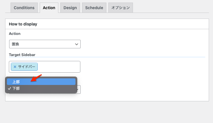Viewport: 213px width, 123px height.
Task: Open the オプション tab
Action: coord(121,8)
